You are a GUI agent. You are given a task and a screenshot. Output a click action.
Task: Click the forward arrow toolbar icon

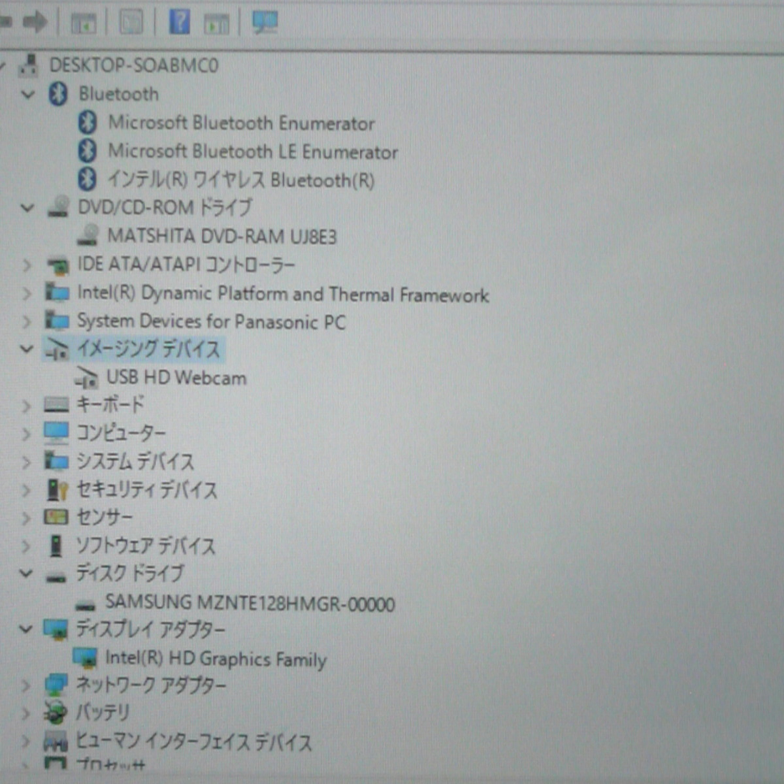point(35,23)
